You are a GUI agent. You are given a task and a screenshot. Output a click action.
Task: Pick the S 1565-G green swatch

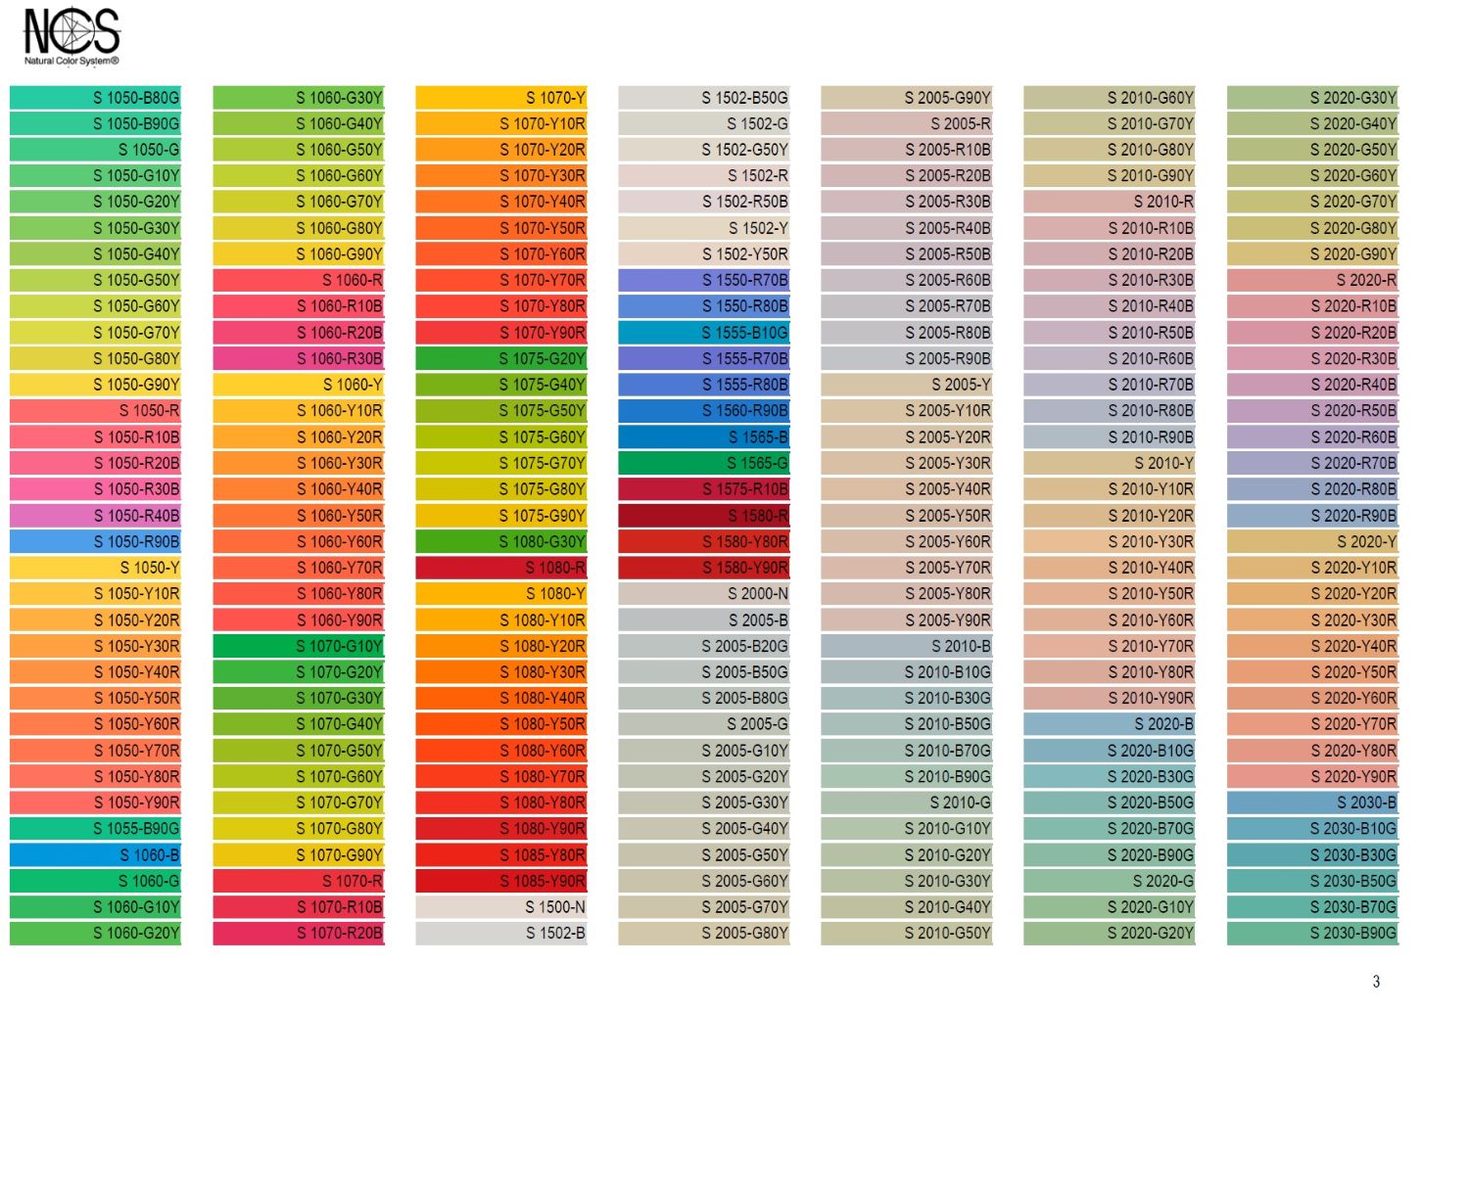click(704, 463)
